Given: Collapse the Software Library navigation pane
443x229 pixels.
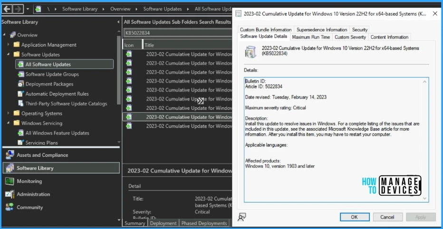Looking at the screenshot, I should click(118, 22).
